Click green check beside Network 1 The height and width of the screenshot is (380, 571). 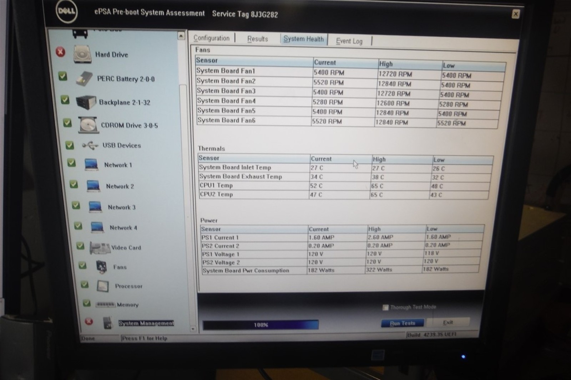72,163
